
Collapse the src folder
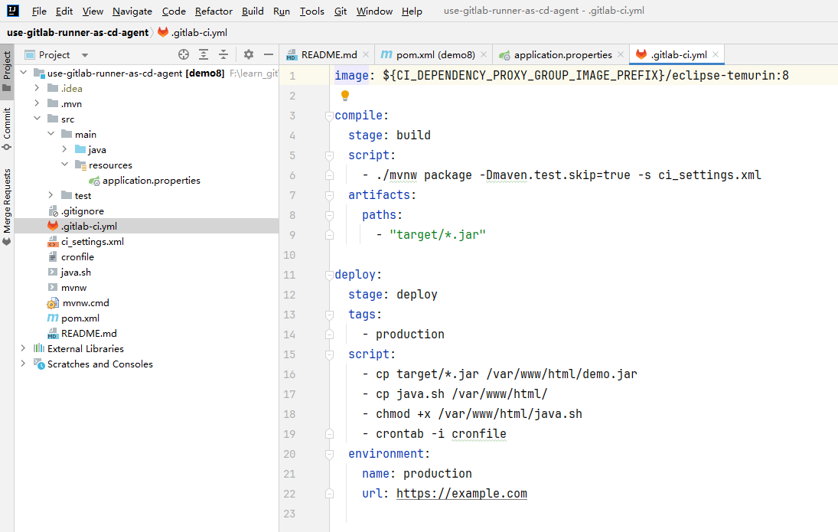[x=37, y=119]
